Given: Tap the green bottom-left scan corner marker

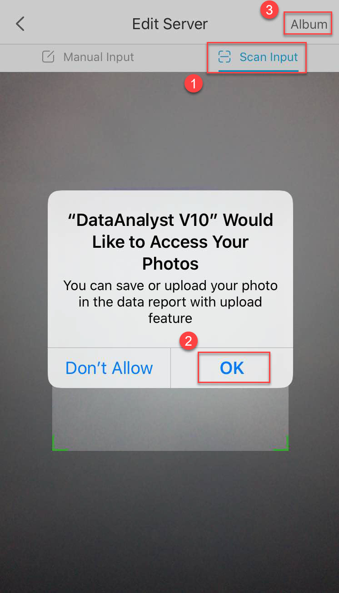Looking at the screenshot, I should [x=60, y=443].
